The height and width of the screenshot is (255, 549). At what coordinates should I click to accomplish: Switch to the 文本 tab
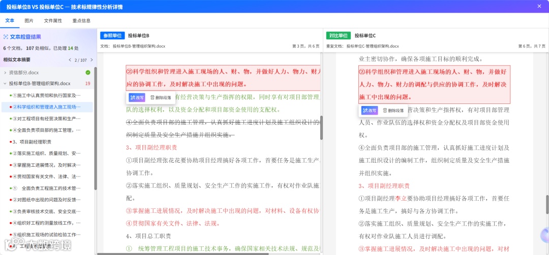click(10, 21)
